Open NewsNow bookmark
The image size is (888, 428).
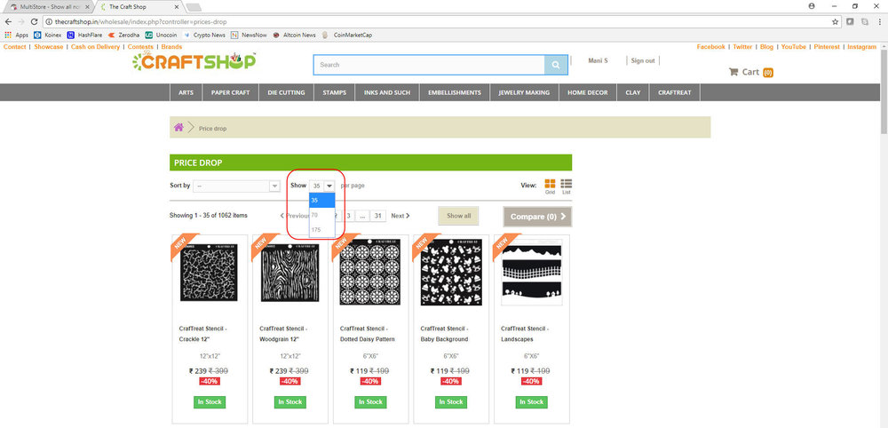coord(249,36)
